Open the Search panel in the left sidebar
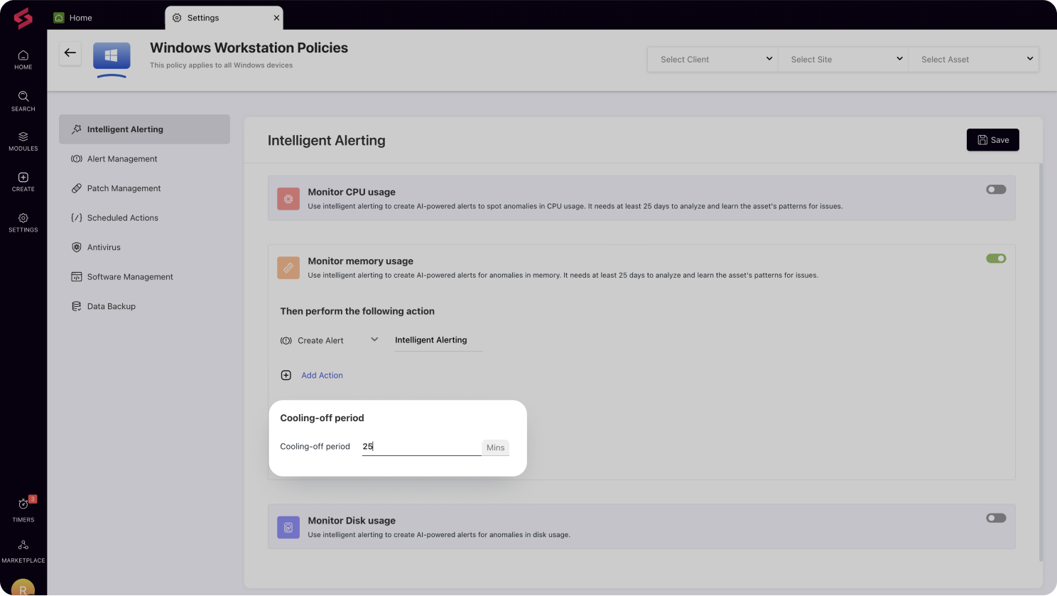The width and height of the screenshot is (1057, 596). 23,102
